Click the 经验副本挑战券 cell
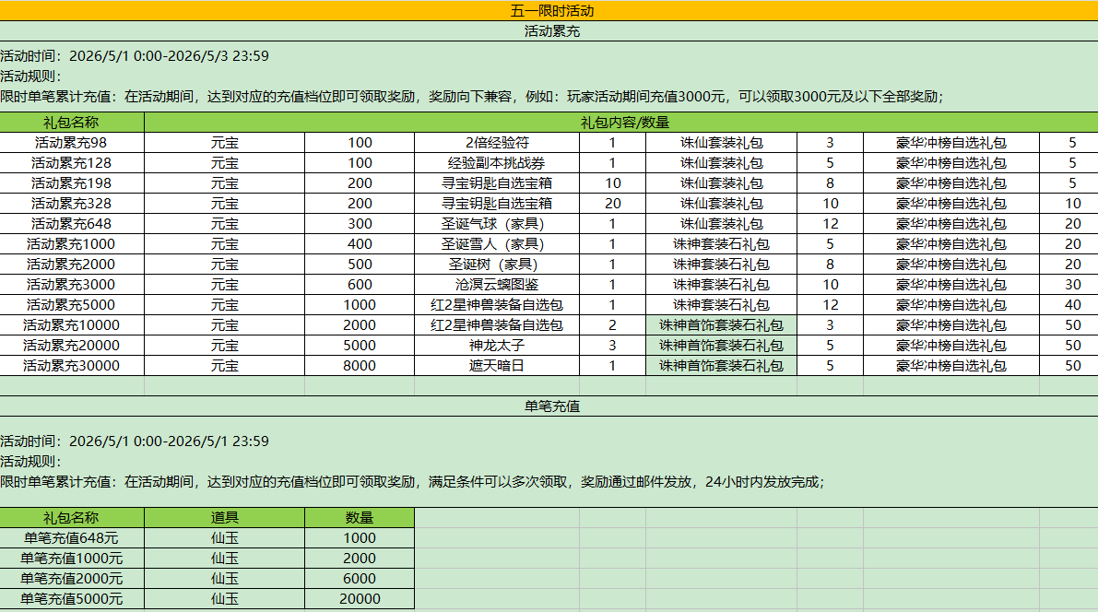Screen dimensions: 1098x612 (497, 163)
